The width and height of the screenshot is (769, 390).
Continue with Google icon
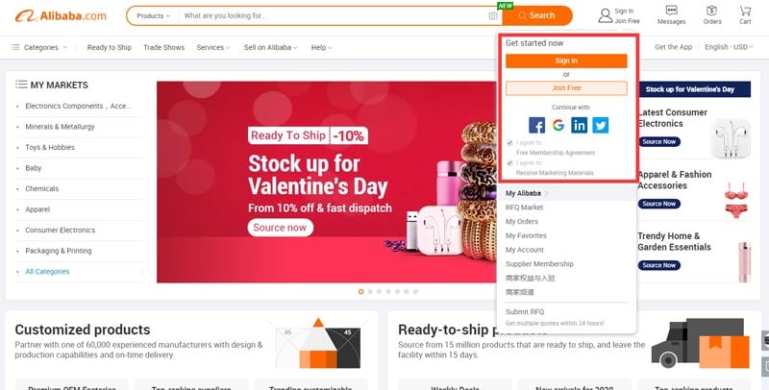click(558, 125)
